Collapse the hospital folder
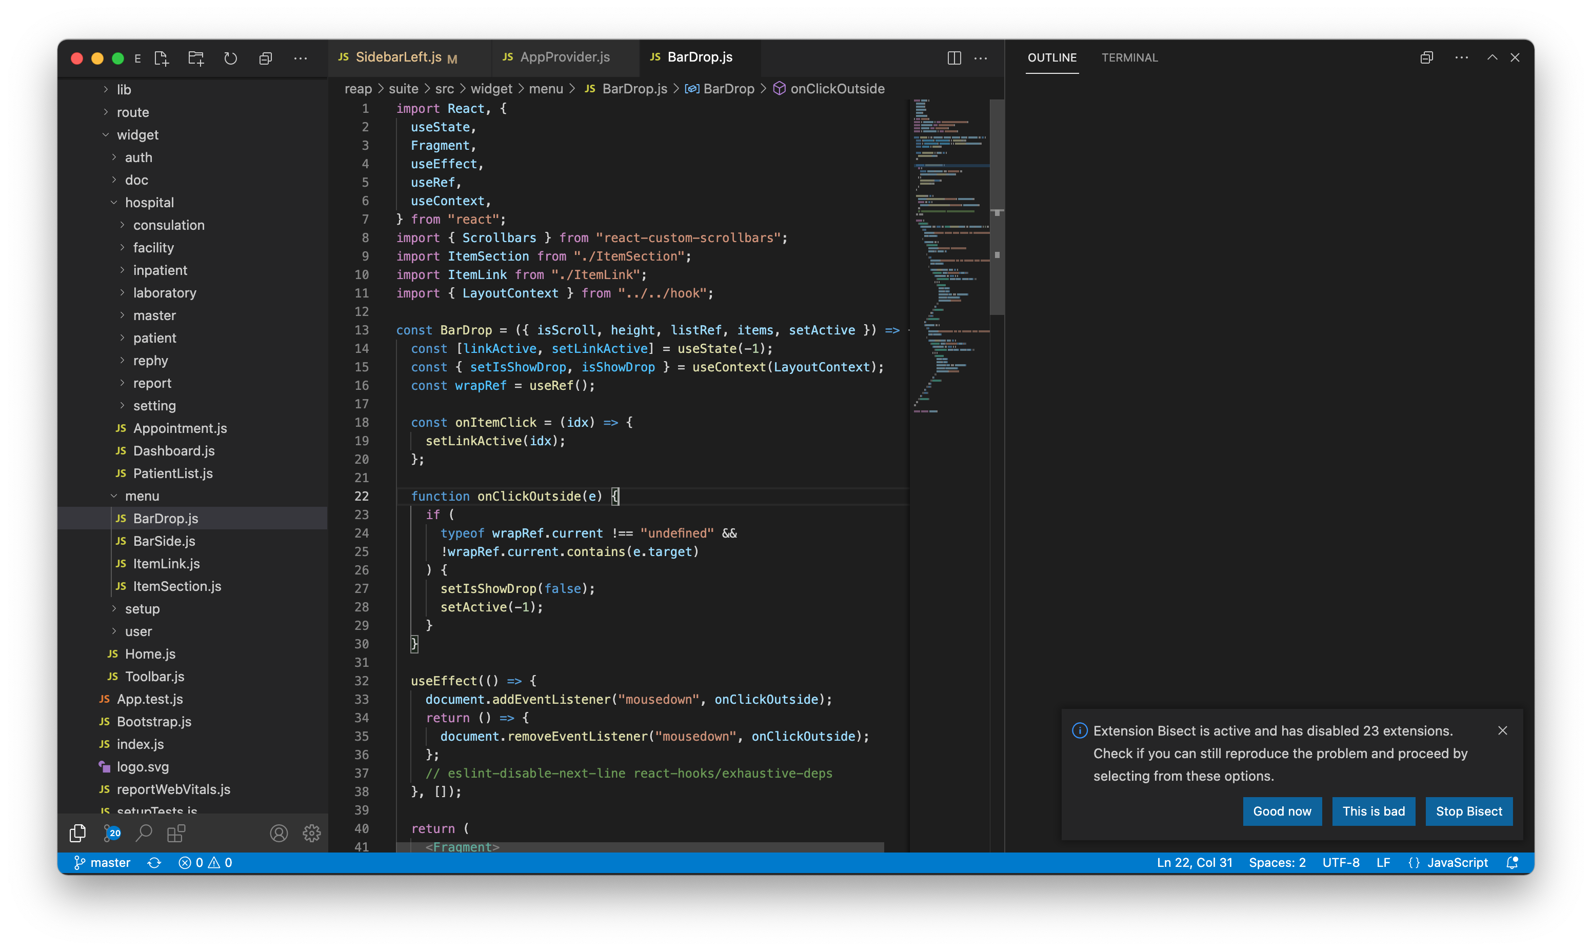The height and width of the screenshot is (951, 1592). [149, 203]
